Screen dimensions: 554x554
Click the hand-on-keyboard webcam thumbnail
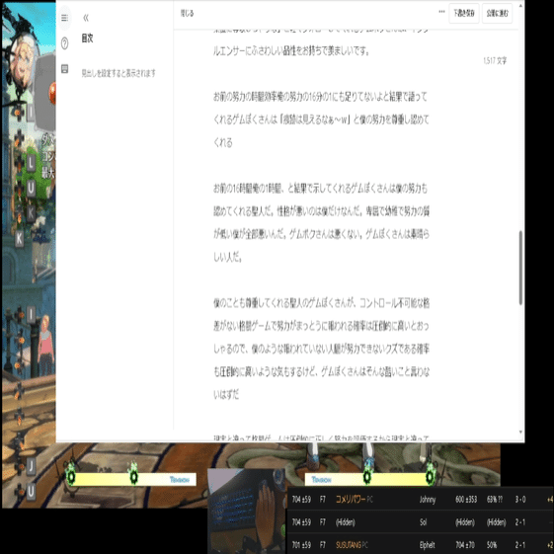pos(247,511)
